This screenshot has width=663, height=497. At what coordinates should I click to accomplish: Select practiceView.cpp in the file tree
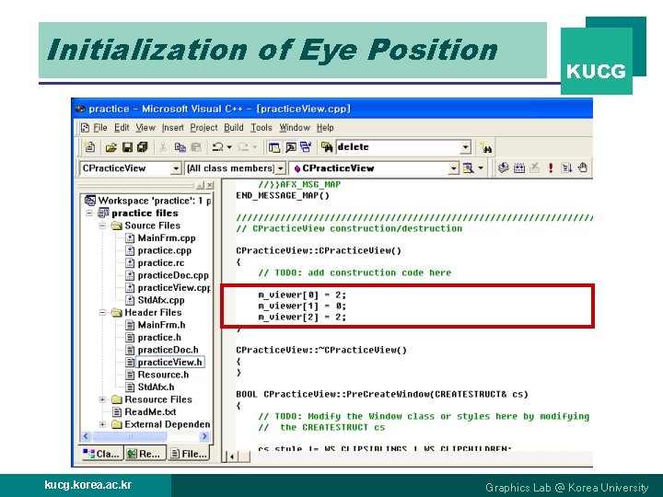coord(174,288)
